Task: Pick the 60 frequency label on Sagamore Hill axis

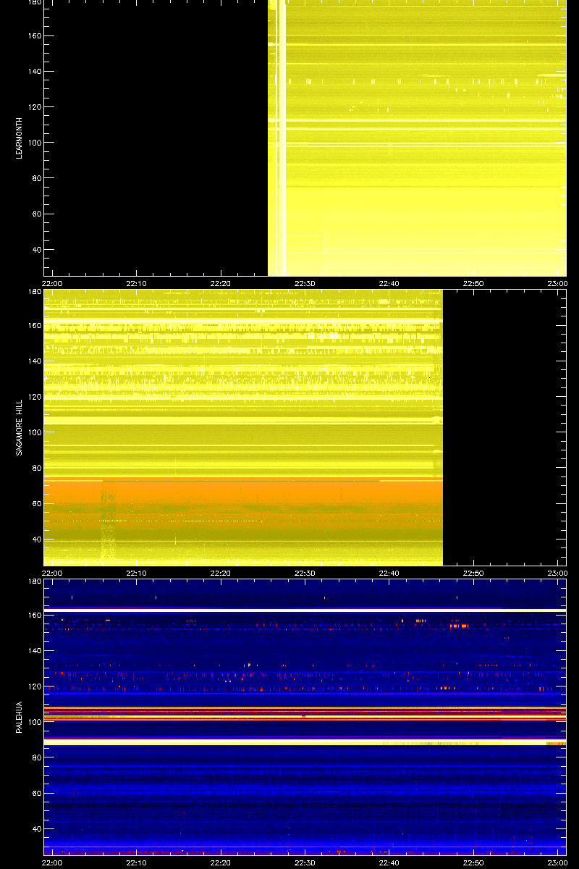Action: click(x=36, y=504)
